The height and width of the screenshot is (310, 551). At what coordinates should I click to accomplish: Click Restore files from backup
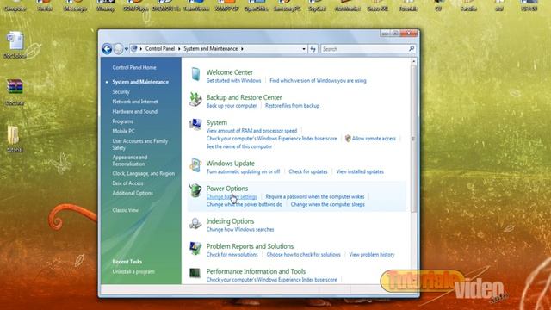292,106
